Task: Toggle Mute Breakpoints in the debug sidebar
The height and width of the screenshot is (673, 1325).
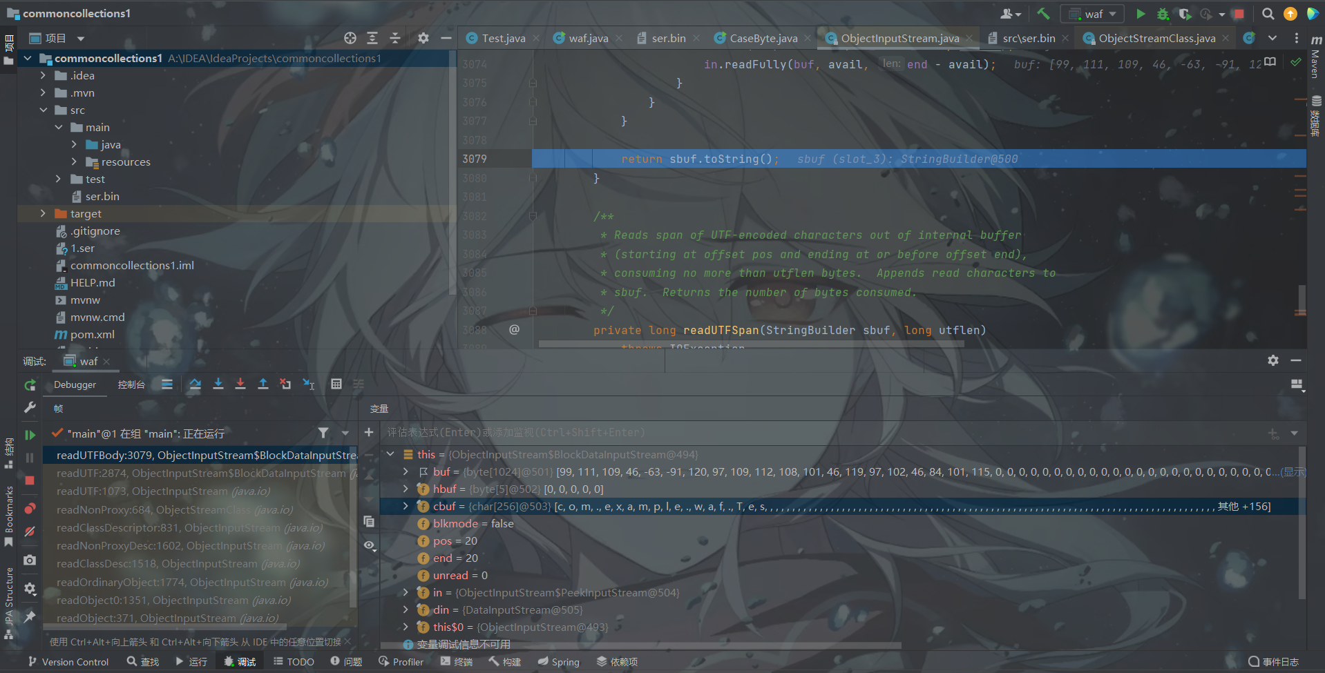Action: [x=30, y=531]
